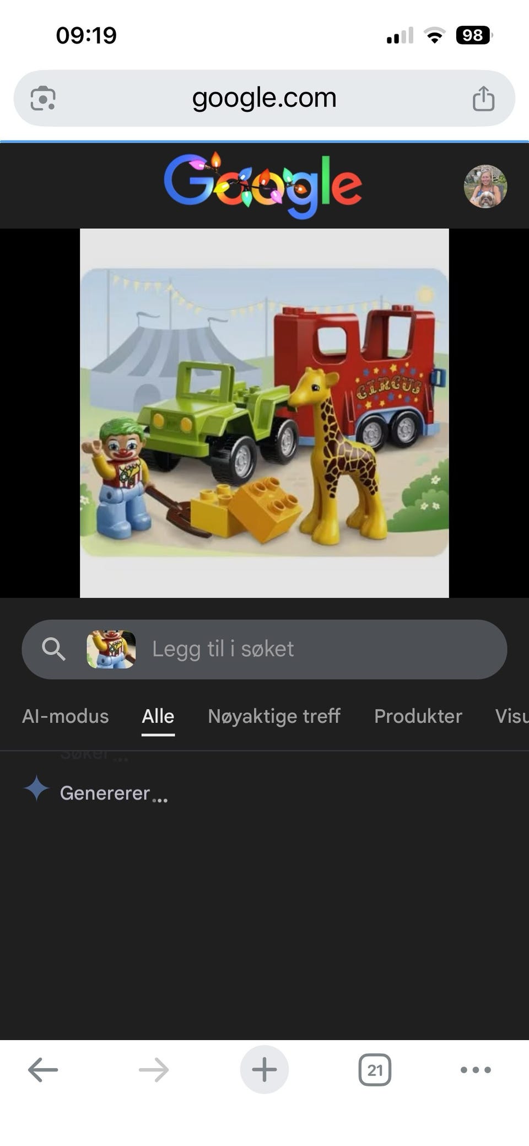This screenshot has height=1146, width=529.
Task: Open the Google account profile picture
Action: (485, 186)
